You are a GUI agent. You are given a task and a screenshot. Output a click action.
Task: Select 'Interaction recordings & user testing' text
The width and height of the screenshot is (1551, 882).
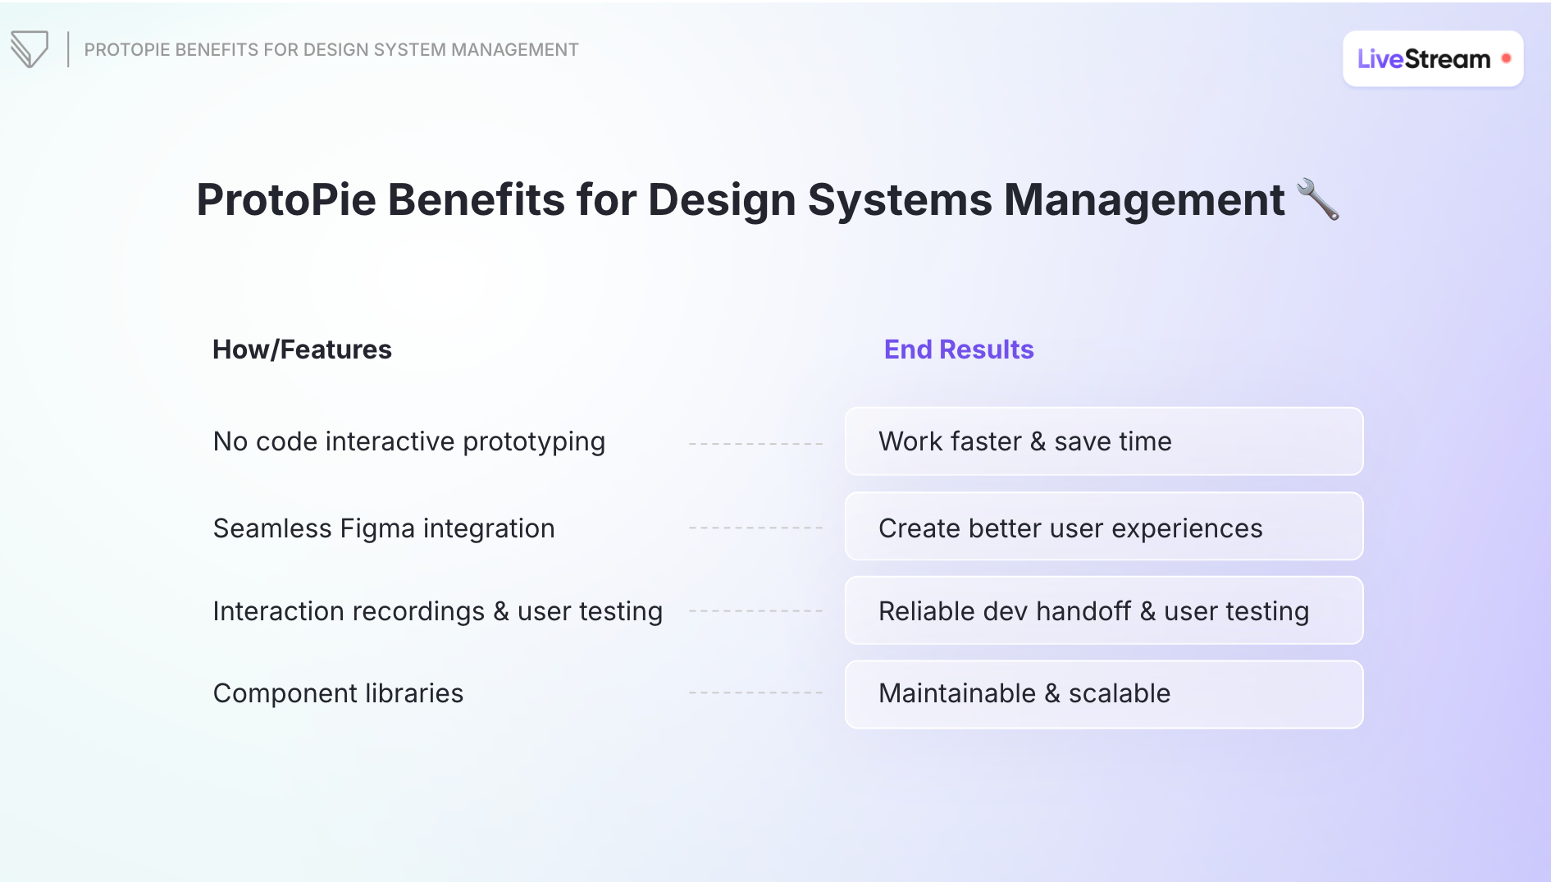438,612
